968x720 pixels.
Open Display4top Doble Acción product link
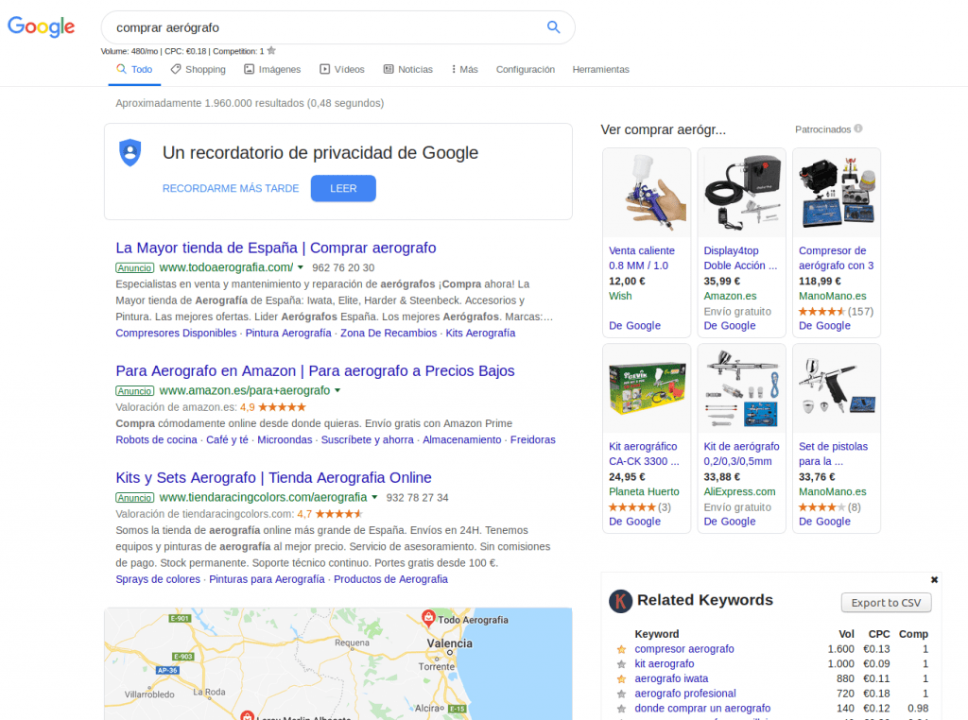(740, 258)
